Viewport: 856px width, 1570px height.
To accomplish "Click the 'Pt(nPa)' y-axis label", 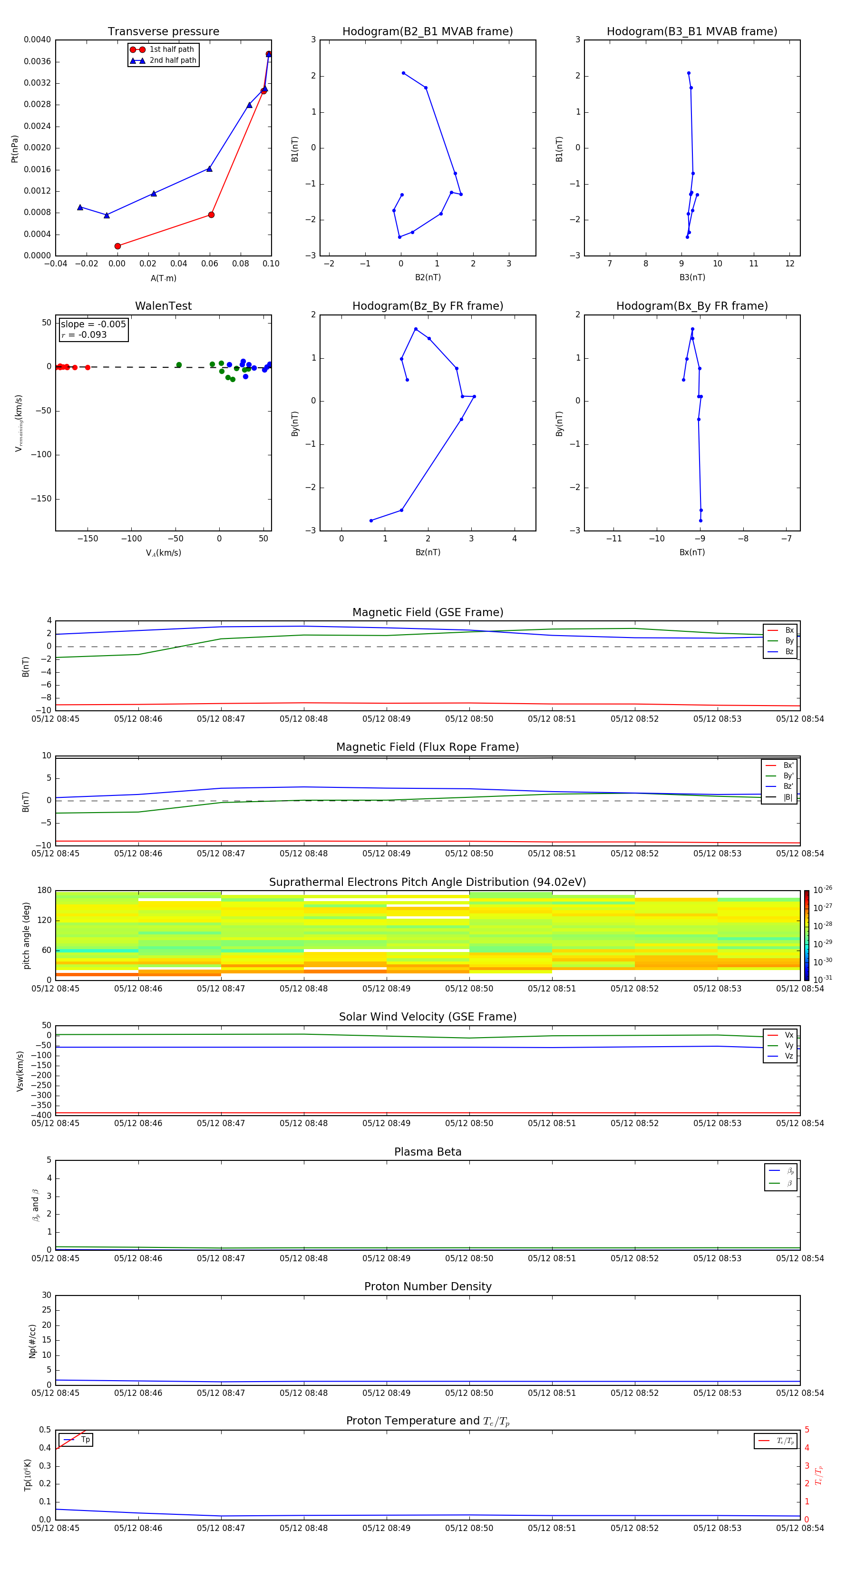I will [15, 148].
